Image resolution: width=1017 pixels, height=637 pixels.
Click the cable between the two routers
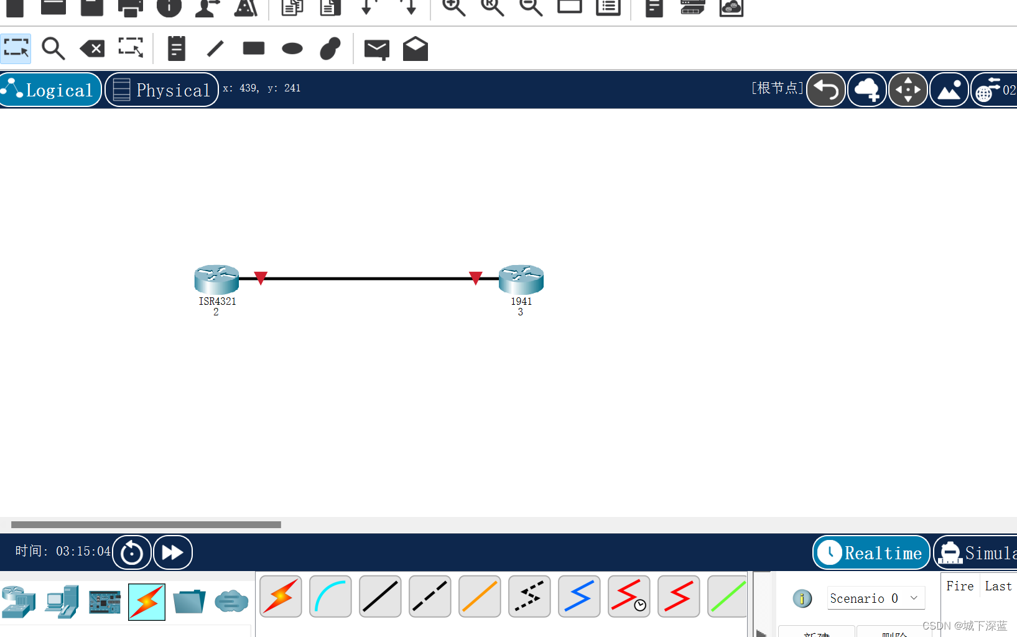pos(368,279)
